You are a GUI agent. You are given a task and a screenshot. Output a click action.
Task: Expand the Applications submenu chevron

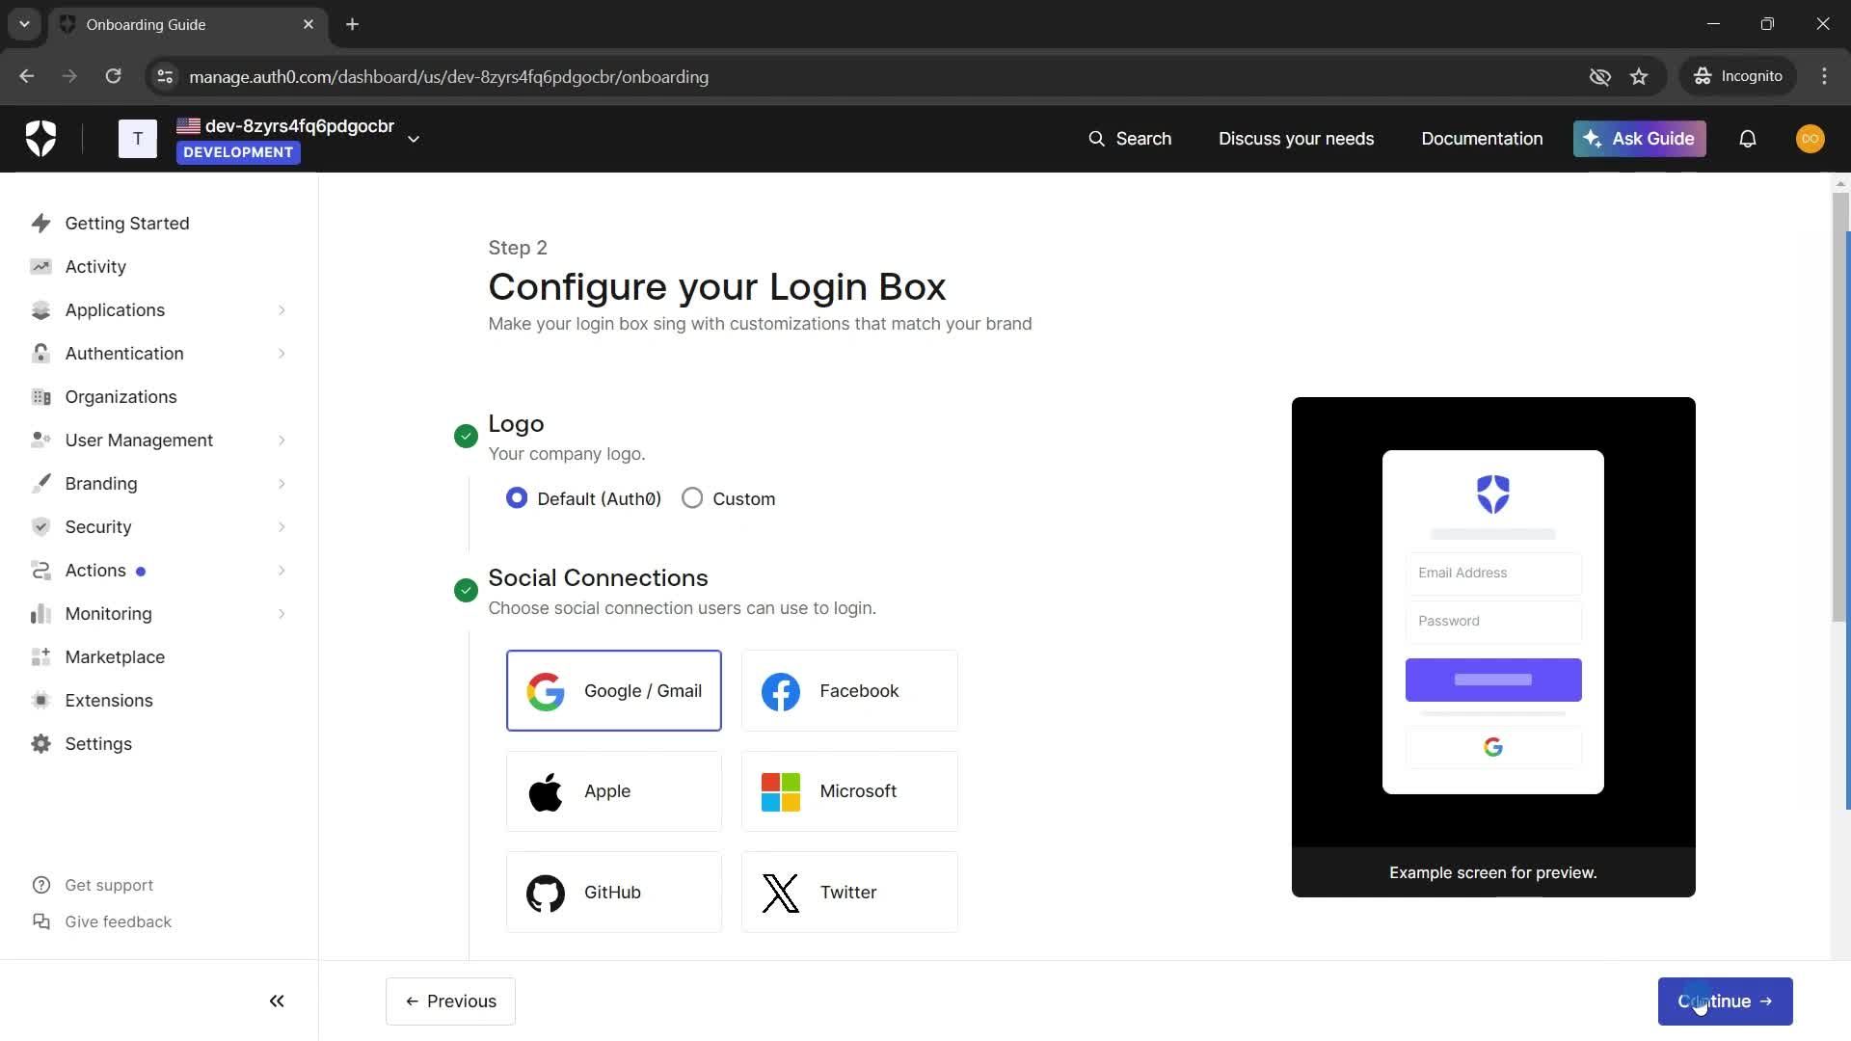pyautogui.click(x=282, y=310)
